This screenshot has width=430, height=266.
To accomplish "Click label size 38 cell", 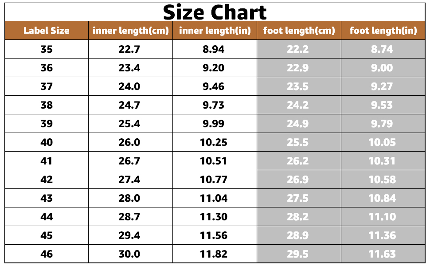I will (x=47, y=105).
